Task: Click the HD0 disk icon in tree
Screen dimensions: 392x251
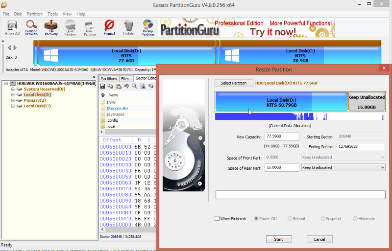Action: [13, 83]
